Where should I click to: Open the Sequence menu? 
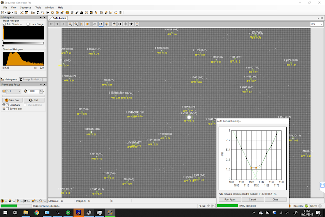[25, 7]
